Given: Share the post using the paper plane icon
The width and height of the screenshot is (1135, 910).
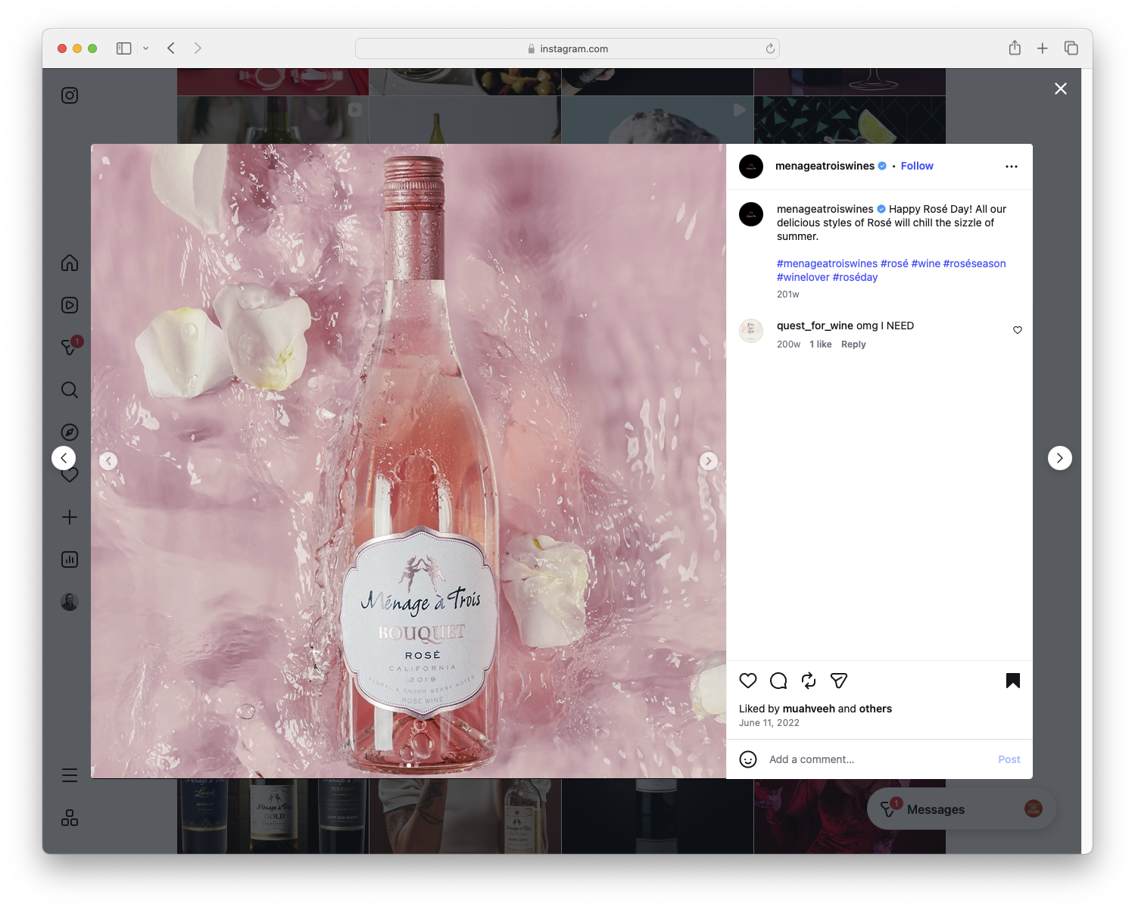Looking at the screenshot, I should click(838, 681).
